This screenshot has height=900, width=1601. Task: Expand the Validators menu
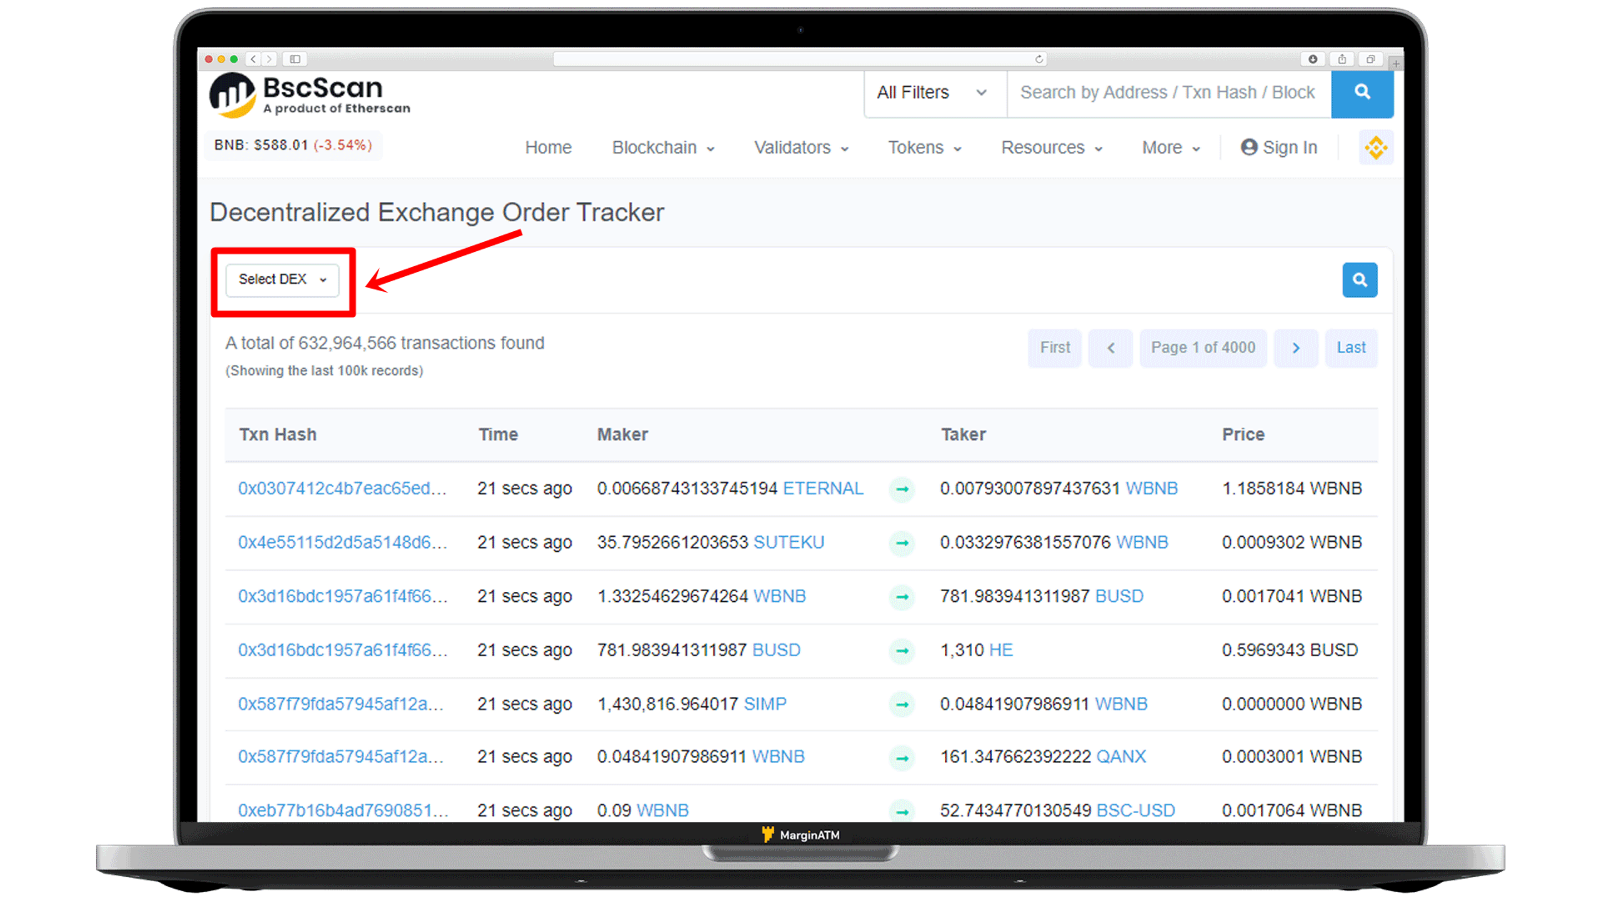[x=800, y=147]
